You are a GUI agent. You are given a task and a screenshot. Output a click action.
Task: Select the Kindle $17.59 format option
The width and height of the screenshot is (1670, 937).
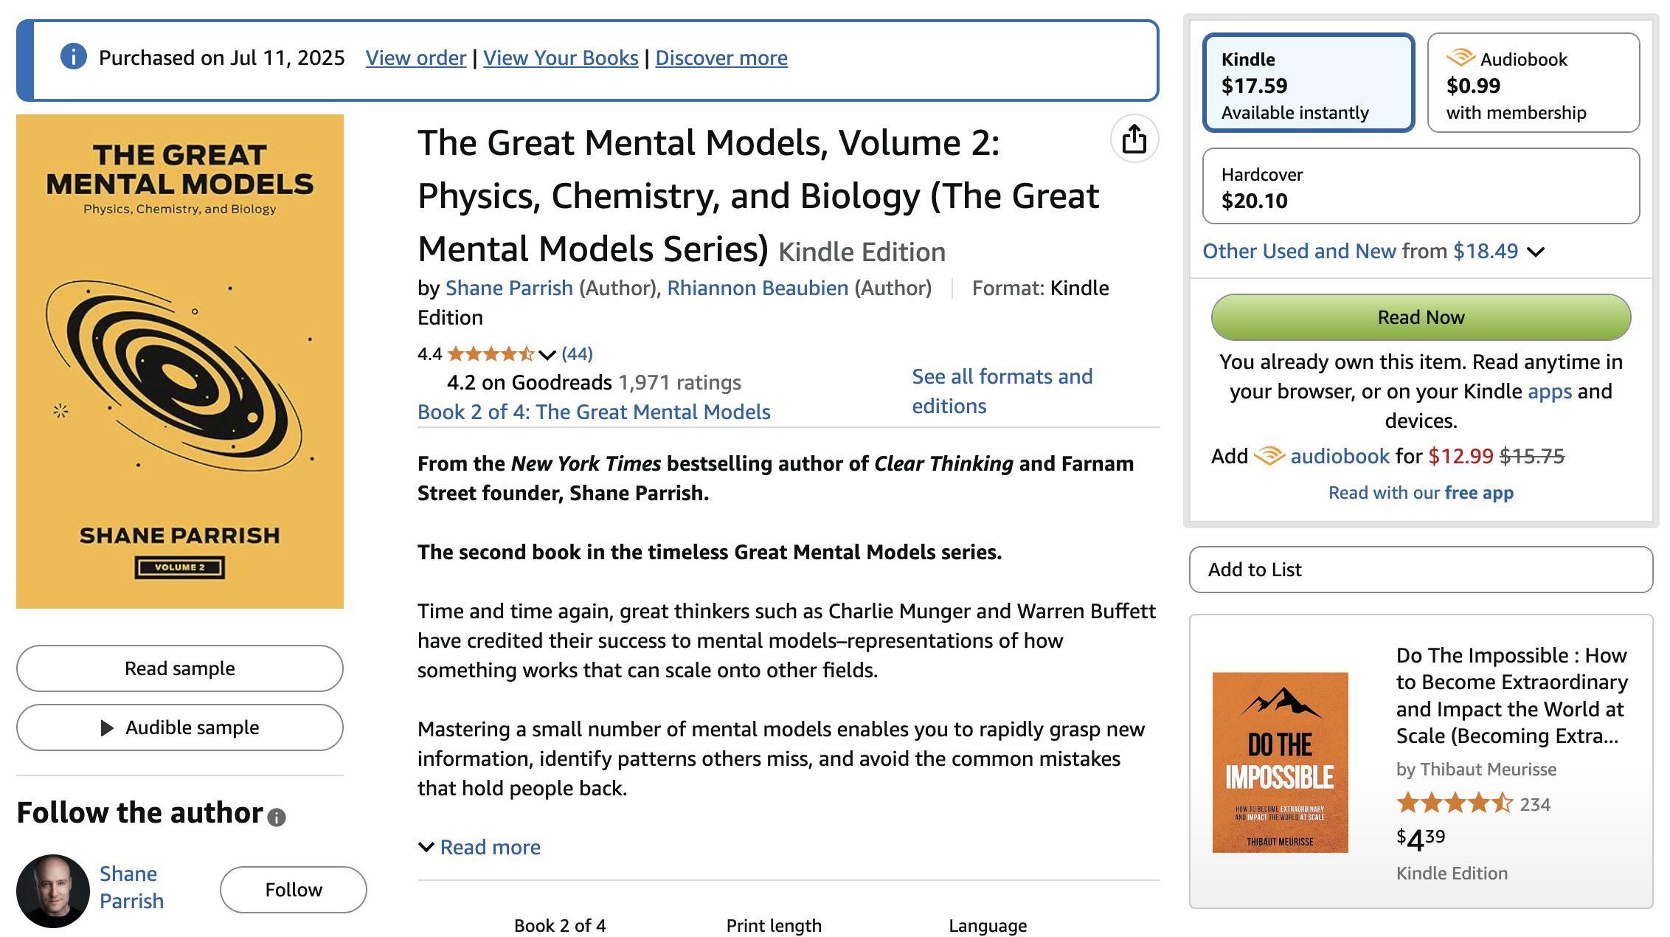1308,83
